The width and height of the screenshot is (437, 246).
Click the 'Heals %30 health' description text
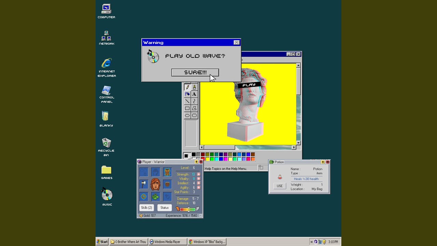click(306, 179)
